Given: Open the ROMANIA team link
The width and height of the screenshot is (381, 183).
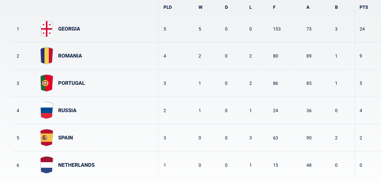Looking at the screenshot, I should point(70,56).
